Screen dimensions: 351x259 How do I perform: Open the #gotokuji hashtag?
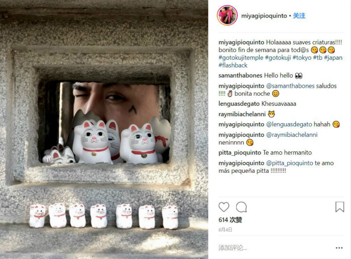(x=278, y=58)
